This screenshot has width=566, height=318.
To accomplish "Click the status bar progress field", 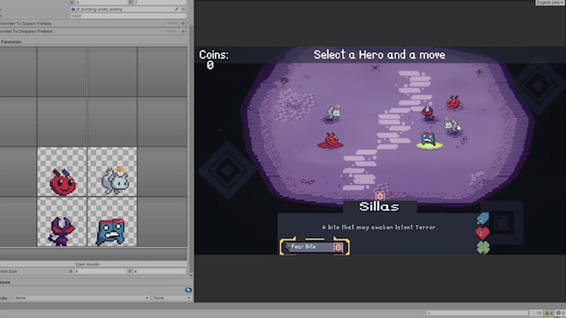I will click(x=478, y=313).
